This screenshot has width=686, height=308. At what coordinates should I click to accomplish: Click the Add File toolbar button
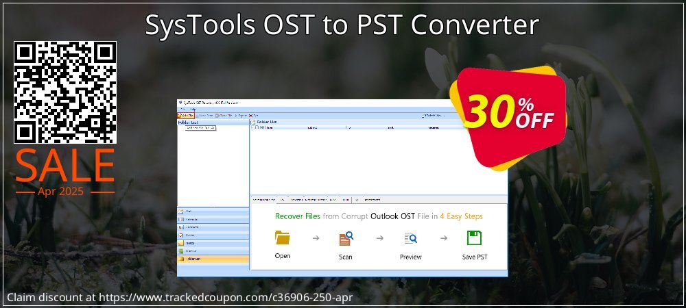click(185, 116)
